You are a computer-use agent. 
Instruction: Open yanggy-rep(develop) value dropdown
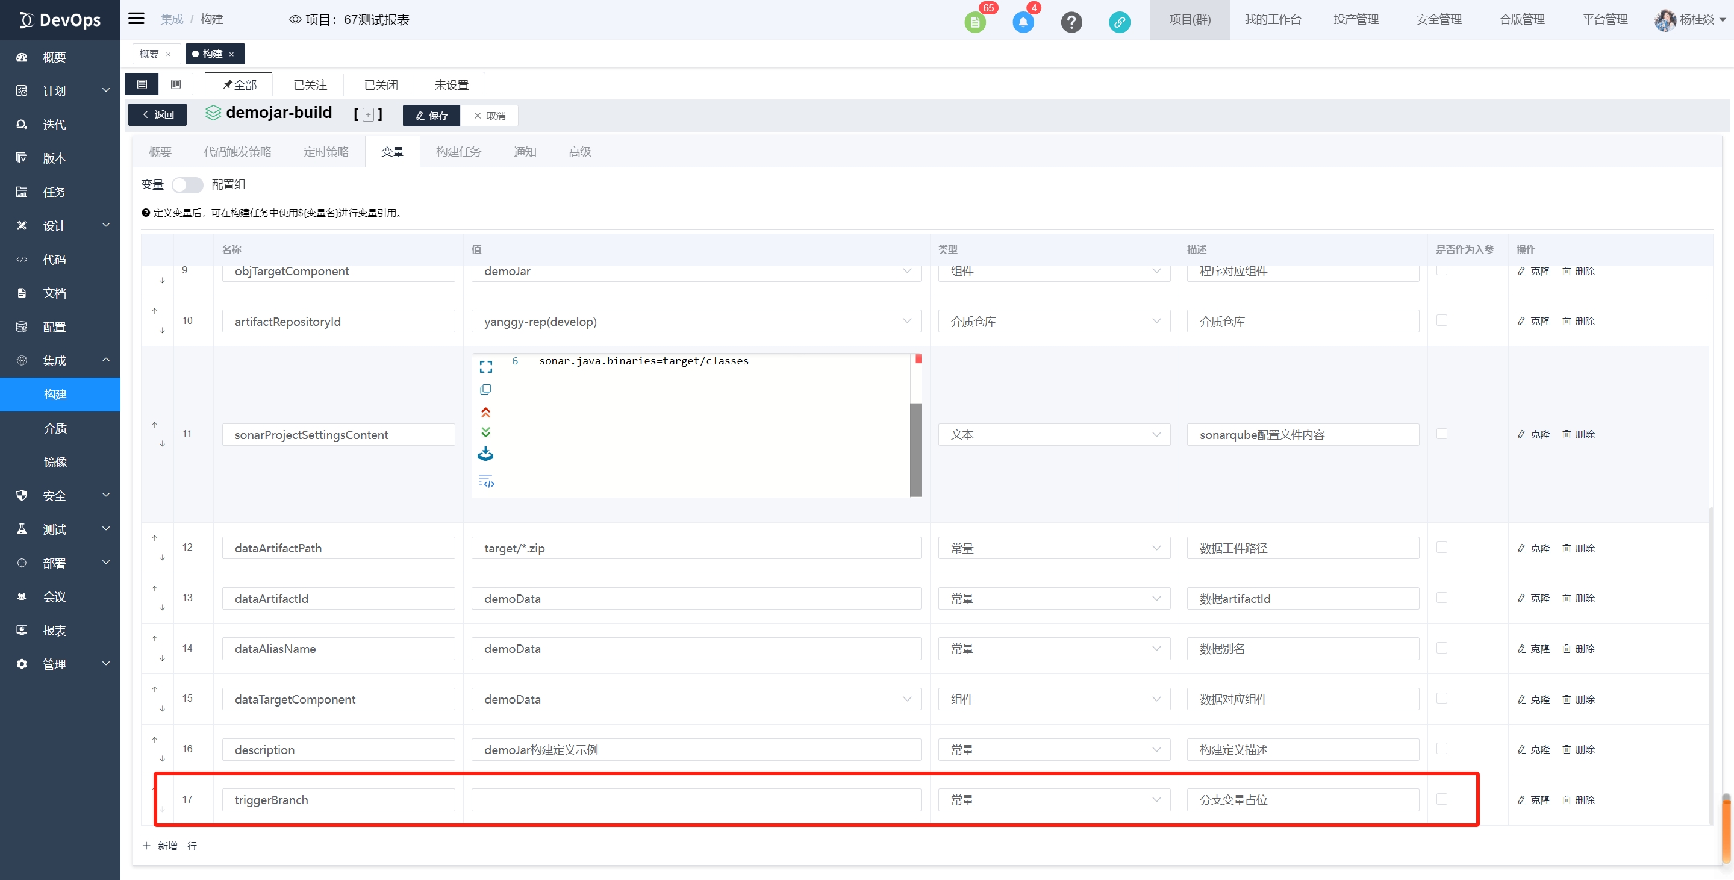point(696,322)
